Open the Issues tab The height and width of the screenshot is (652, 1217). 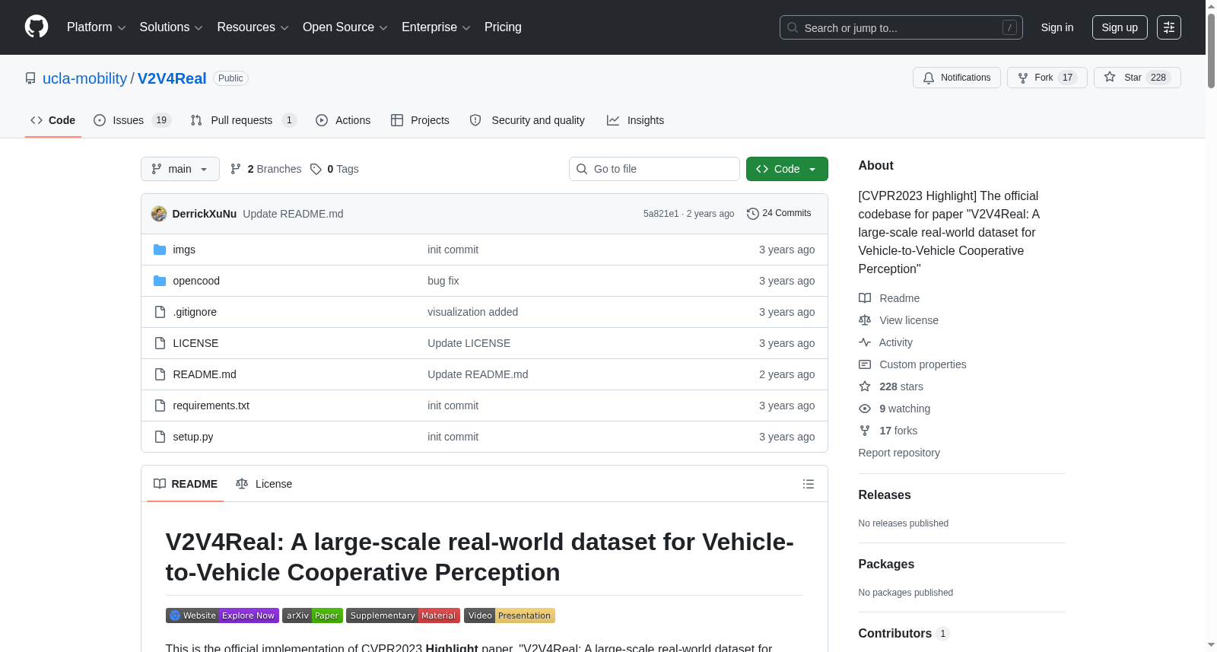(x=132, y=120)
